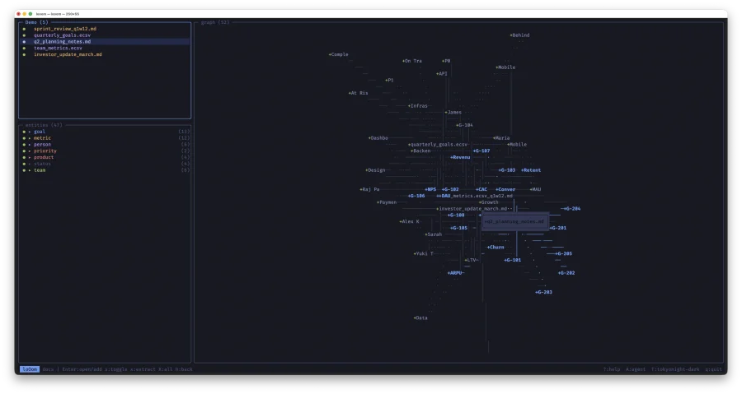Click the Data node in graph
This screenshot has width=742, height=394.
[x=420, y=318]
